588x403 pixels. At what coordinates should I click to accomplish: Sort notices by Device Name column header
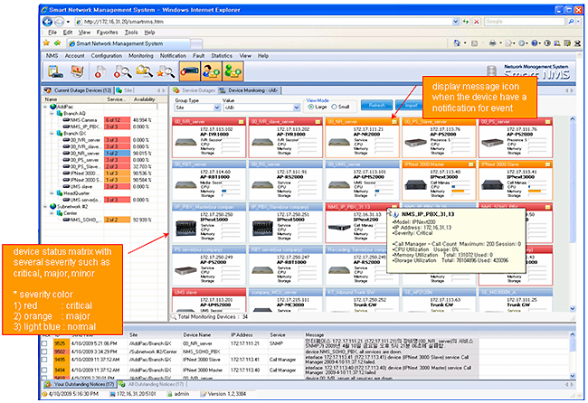[x=197, y=335]
